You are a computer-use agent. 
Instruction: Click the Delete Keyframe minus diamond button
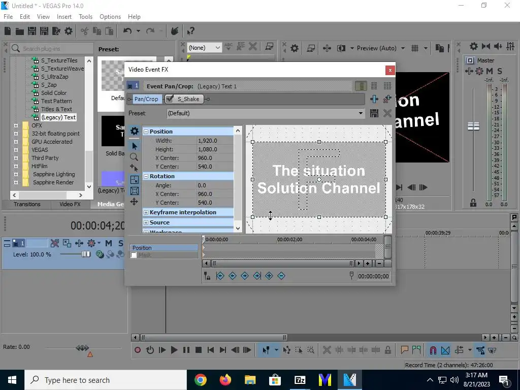click(281, 276)
